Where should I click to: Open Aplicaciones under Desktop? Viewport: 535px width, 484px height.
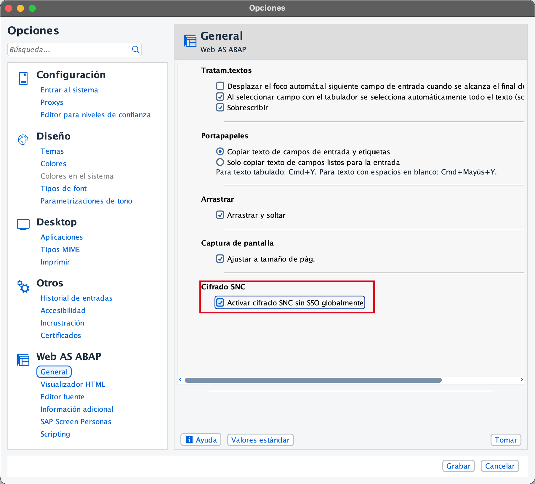(x=62, y=237)
